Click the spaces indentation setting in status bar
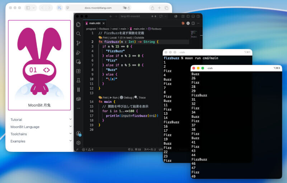The width and height of the screenshot is (287, 183). [150, 149]
